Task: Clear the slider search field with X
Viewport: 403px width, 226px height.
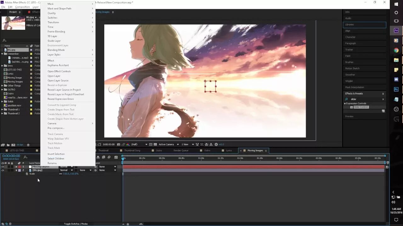Action: tap(383, 99)
